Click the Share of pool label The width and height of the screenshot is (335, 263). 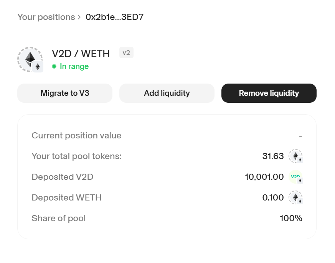coord(59,218)
